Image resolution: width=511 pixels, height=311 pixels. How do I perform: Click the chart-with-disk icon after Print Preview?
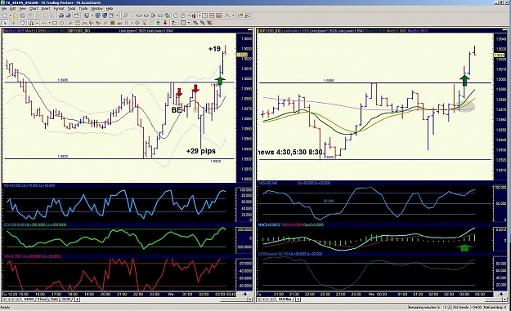[x=77, y=16]
